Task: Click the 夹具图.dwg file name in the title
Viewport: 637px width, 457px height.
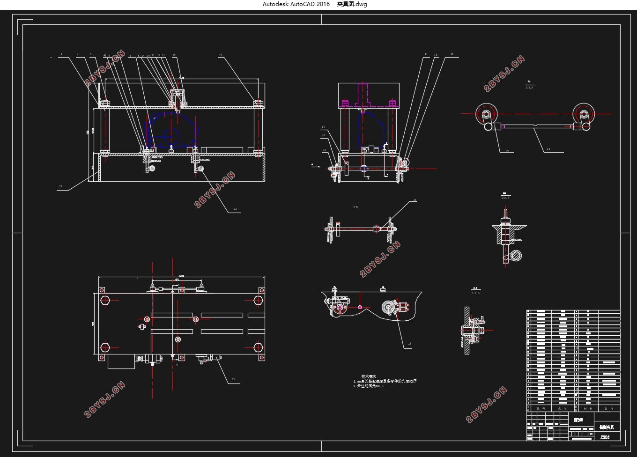Action: (352, 4)
